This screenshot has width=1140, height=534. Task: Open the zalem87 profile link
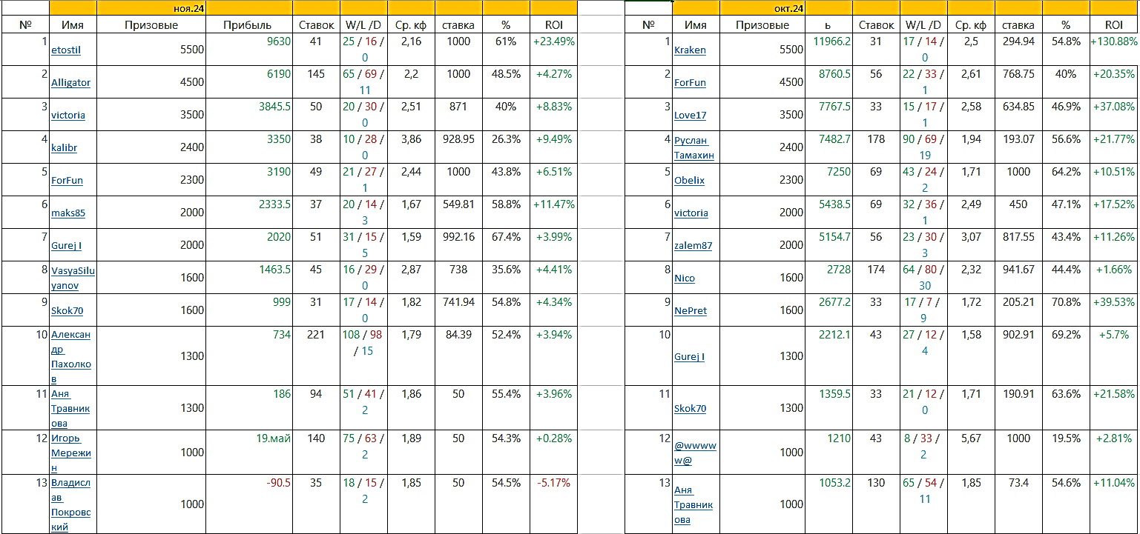[693, 245]
